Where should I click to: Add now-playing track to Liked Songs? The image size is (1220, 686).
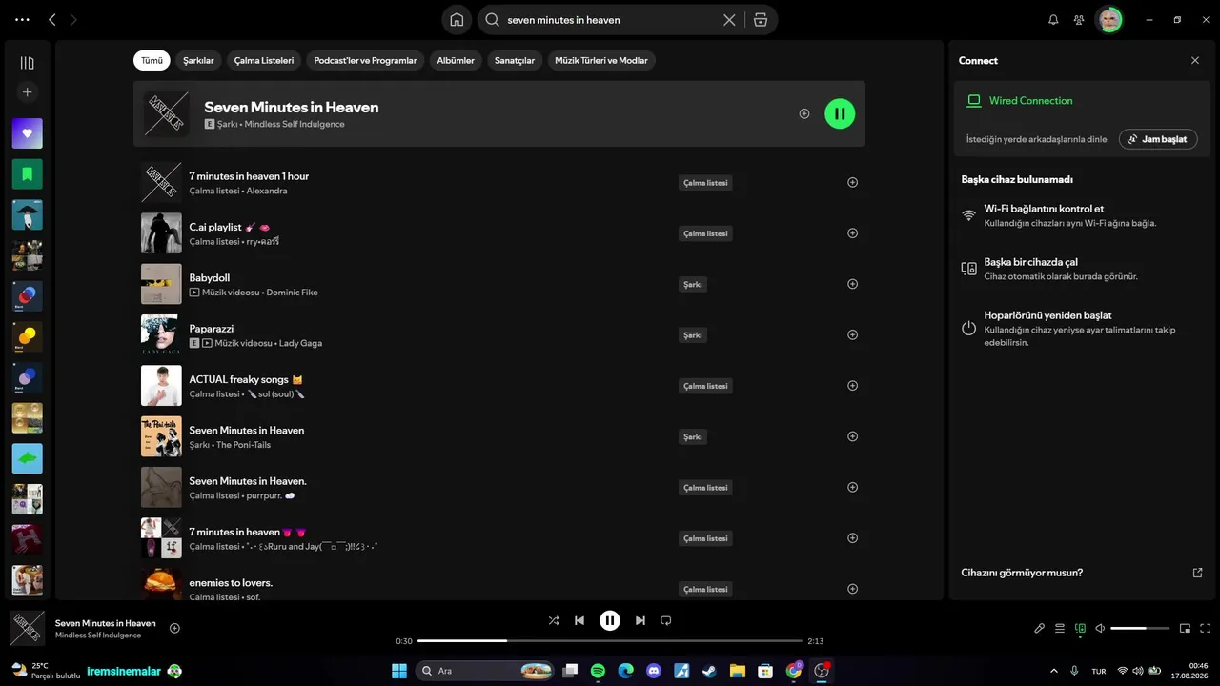(x=174, y=628)
